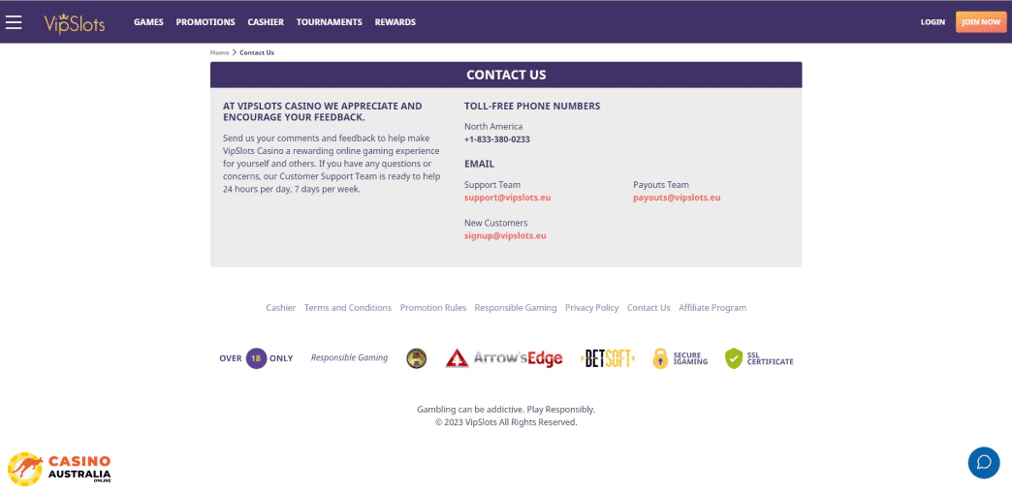The image size is (1012, 492).
Task: Click the North America label
Action: [x=493, y=126]
